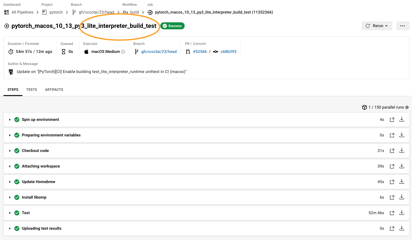Click the pull request icon near #52566
The height and width of the screenshot is (240, 412).
click(188, 52)
